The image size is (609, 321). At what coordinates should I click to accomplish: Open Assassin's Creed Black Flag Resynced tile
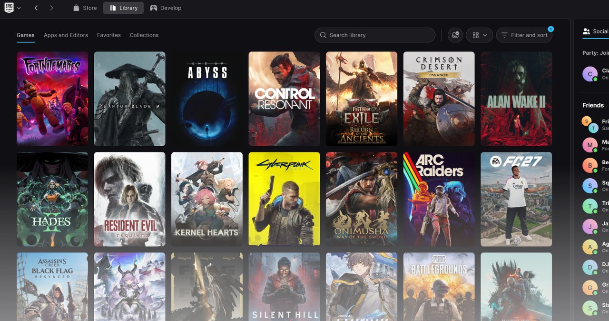coord(52,287)
